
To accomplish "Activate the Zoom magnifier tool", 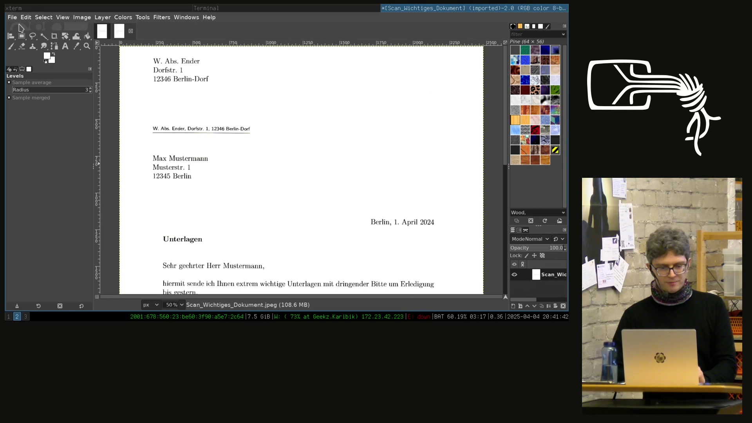I will [x=87, y=46].
